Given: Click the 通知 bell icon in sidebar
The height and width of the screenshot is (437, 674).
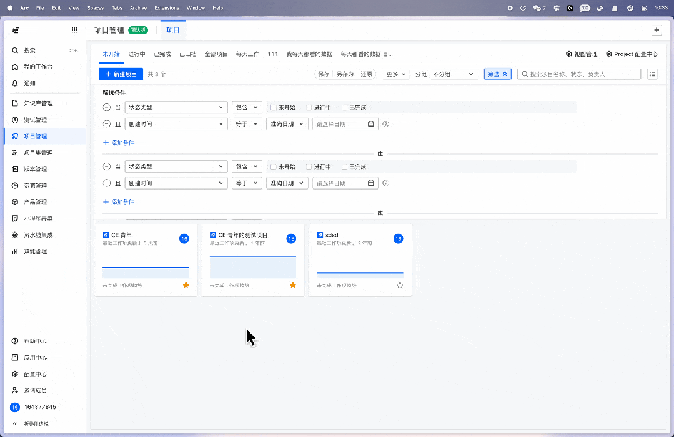Looking at the screenshot, I should (x=15, y=83).
